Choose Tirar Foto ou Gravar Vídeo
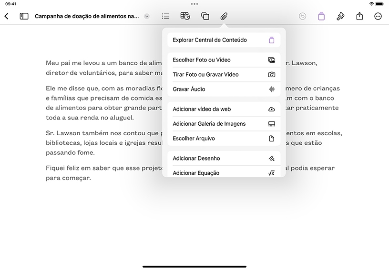This screenshot has width=389, height=270. click(224, 75)
